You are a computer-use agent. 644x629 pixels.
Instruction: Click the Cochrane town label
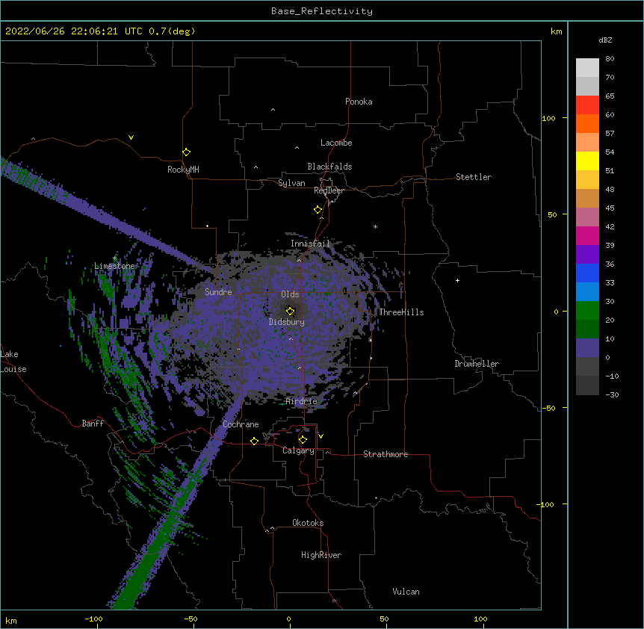coord(241,424)
